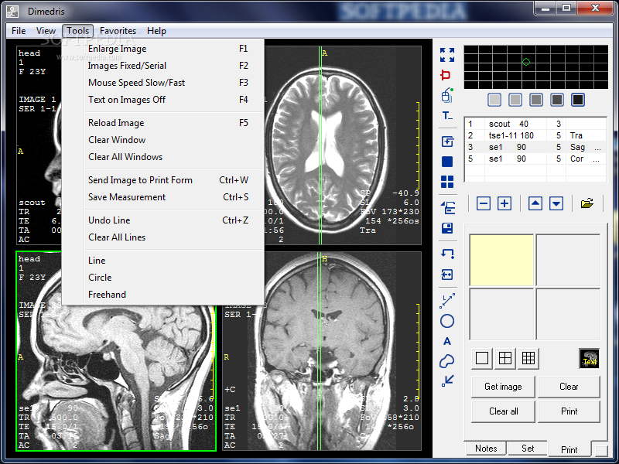Click the undo line arrow icon
Image resolution: width=619 pixels, height=464 pixels.
tap(447, 254)
